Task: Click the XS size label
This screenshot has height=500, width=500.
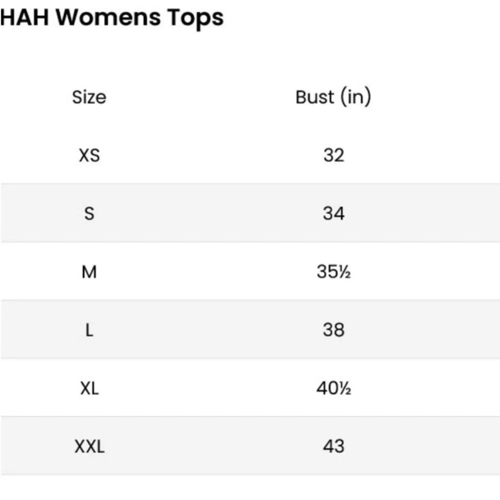Action: point(89,155)
